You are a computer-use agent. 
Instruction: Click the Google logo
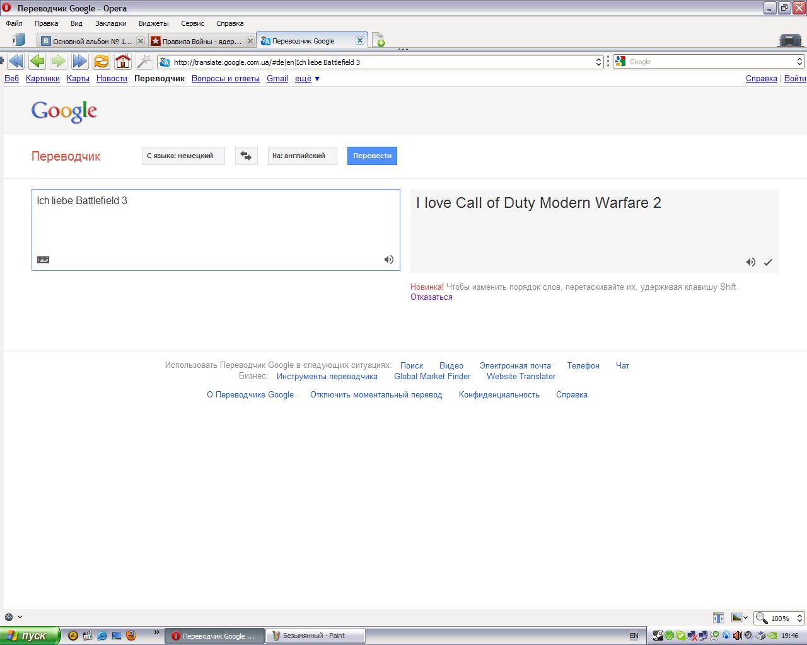click(64, 111)
